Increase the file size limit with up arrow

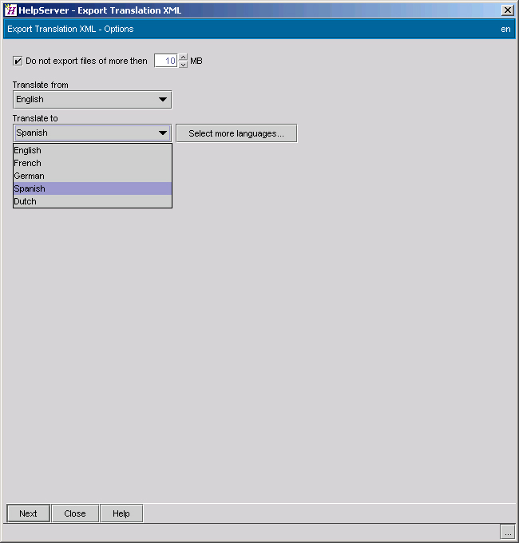pos(183,57)
